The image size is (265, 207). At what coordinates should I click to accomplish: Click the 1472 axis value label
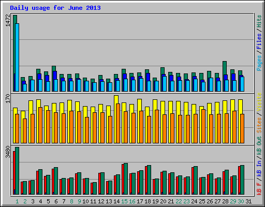pyautogui.click(x=8, y=20)
